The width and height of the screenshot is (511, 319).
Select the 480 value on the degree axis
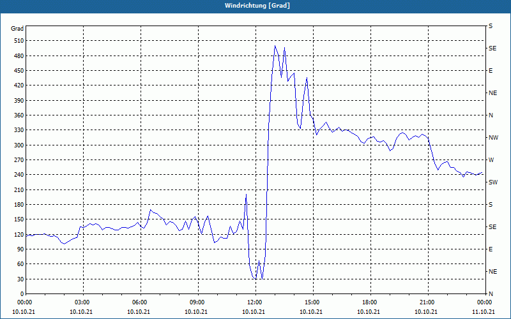pos(19,56)
